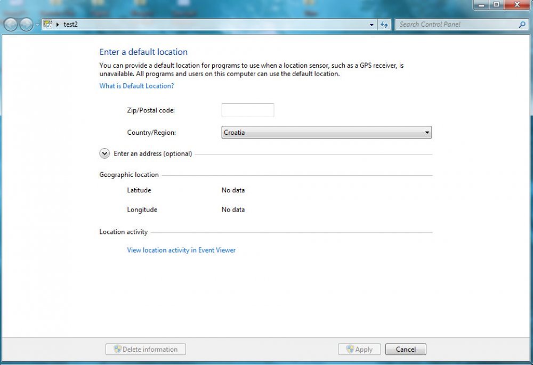Select the test2 breadcrumb in address bar
Screen dimensions: 533x365
tap(71, 25)
